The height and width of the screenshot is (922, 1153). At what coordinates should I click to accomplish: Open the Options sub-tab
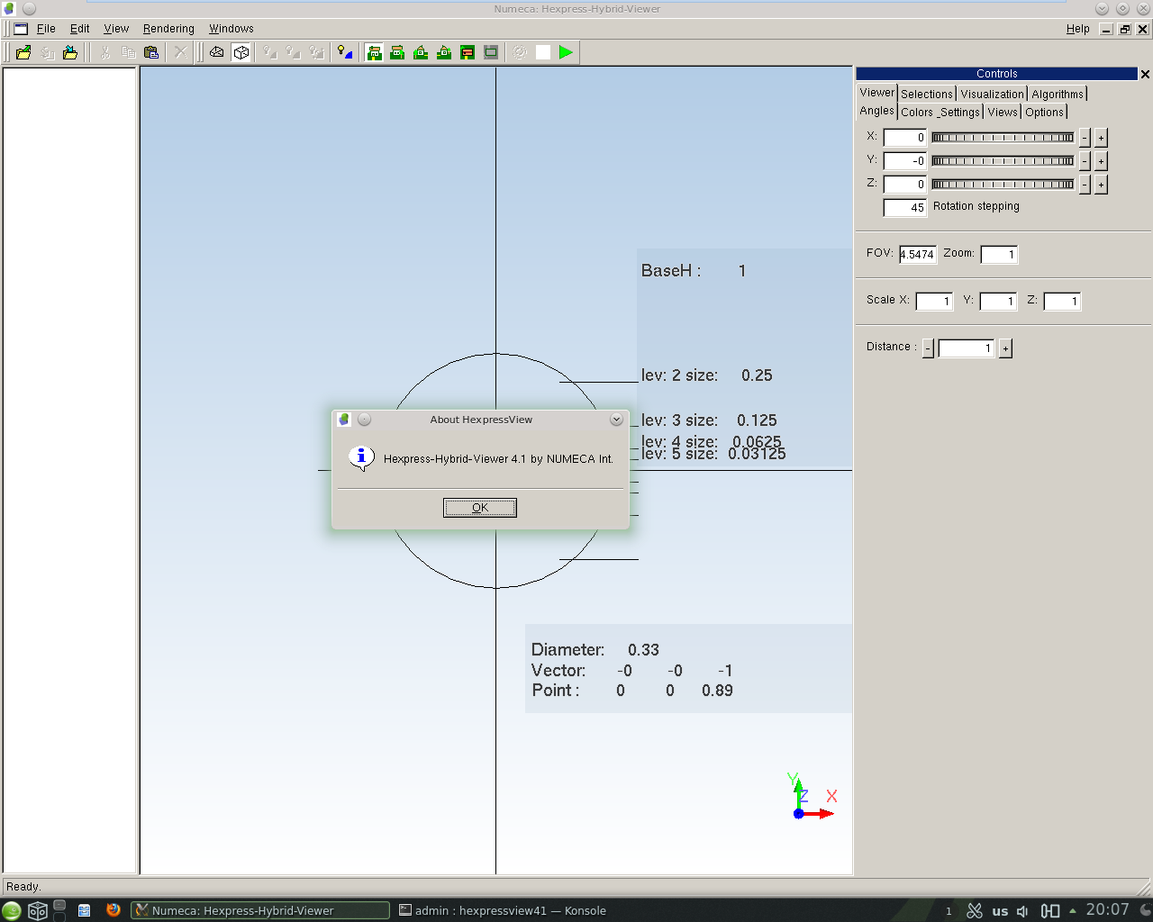1045,113
